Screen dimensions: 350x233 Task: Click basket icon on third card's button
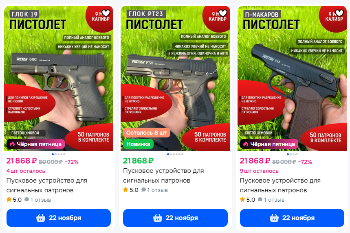pyautogui.click(x=274, y=218)
